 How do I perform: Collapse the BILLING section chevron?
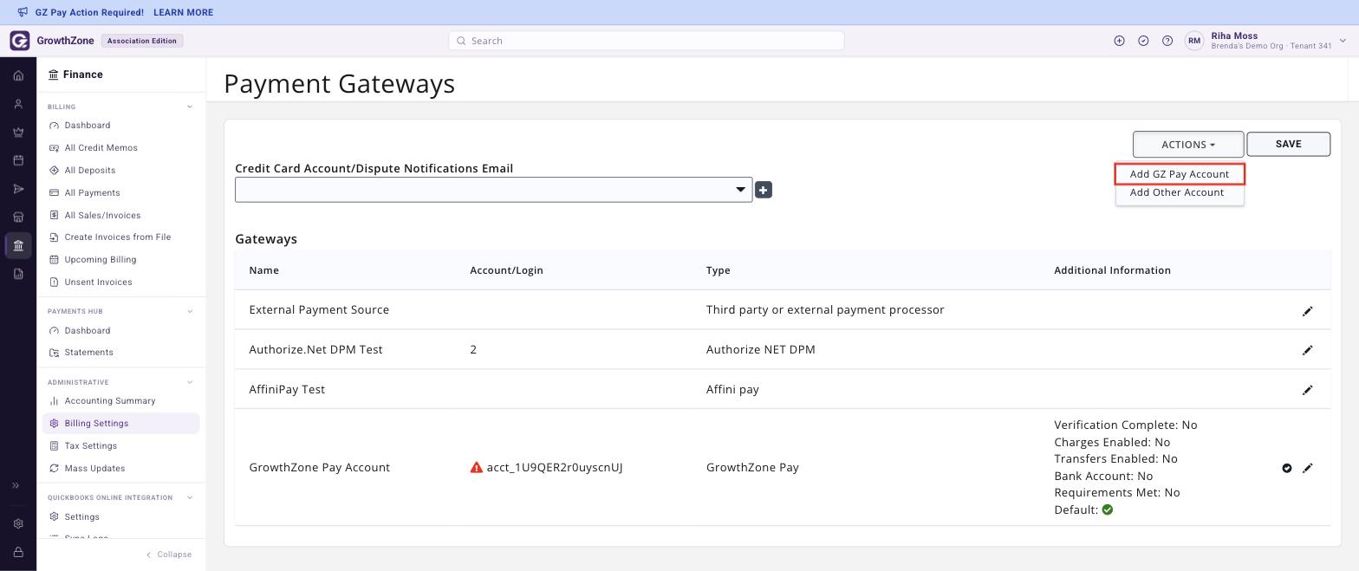(x=190, y=107)
